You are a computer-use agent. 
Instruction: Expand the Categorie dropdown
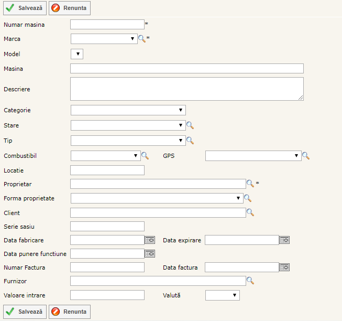[x=128, y=110]
